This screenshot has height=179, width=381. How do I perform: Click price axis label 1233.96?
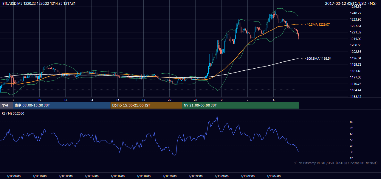coord(356,19)
